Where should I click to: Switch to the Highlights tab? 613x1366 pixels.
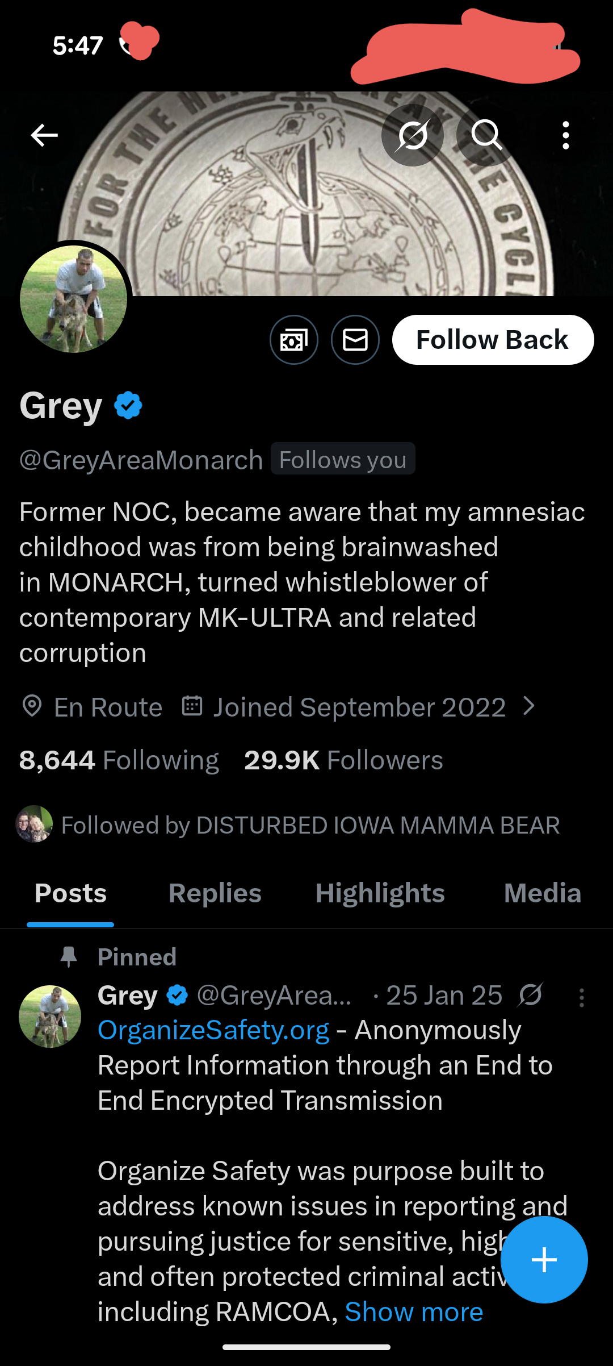click(x=380, y=893)
